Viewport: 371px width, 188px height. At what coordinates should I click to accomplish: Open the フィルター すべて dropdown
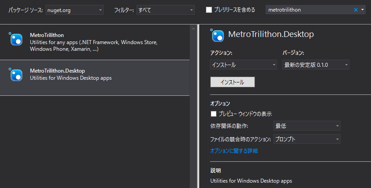click(x=165, y=10)
